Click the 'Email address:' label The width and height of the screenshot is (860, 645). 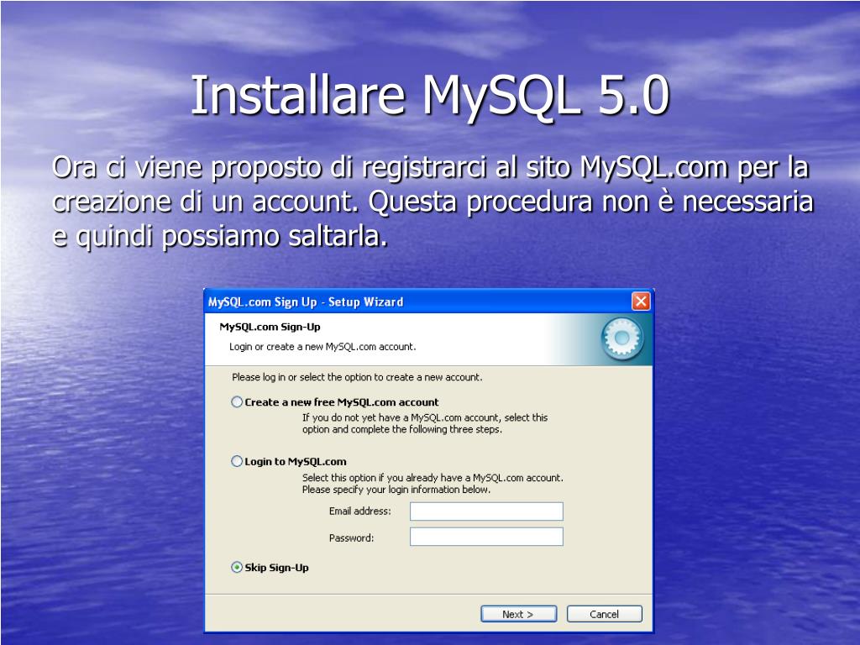coord(359,511)
